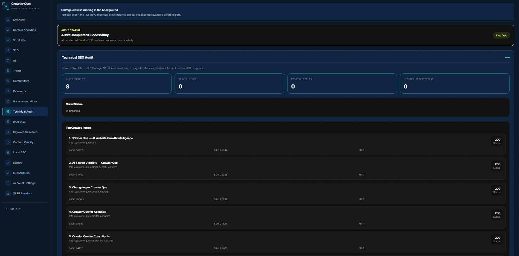Click the Subscription sidebar icon
The width and height of the screenshot is (519, 256).
pyautogui.click(x=8, y=173)
